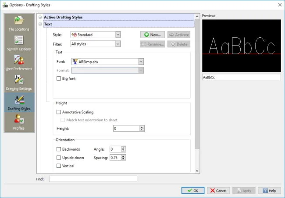Click the New text style button
The width and height of the screenshot is (285, 198).
pyautogui.click(x=153, y=35)
